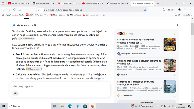Open the extensions puzzle icon
194x109 pixels.
(185, 10)
